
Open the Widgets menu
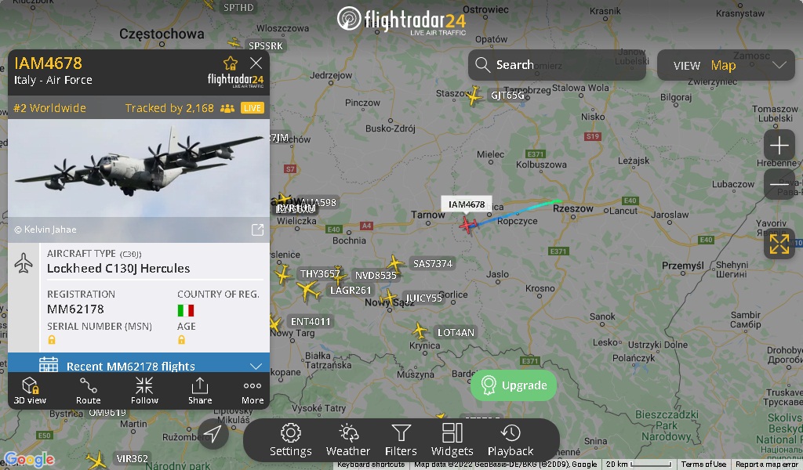pyautogui.click(x=452, y=439)
